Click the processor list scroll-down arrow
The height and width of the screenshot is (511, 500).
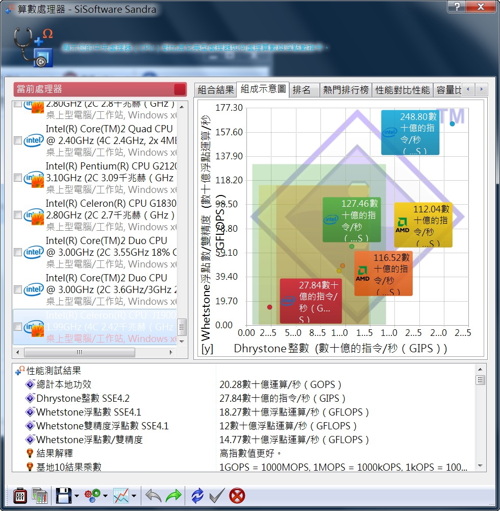point(182,342)
